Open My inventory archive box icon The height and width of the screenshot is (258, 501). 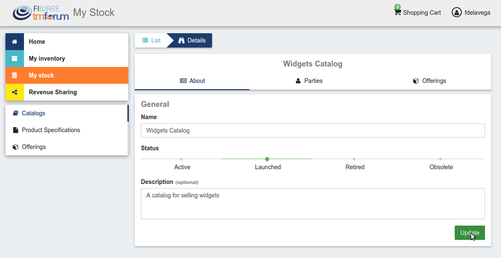click(14, 59)
